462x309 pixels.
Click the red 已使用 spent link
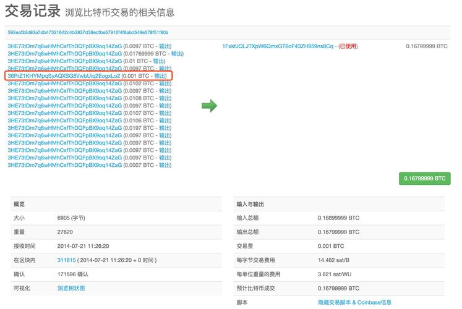pos(348,46)
